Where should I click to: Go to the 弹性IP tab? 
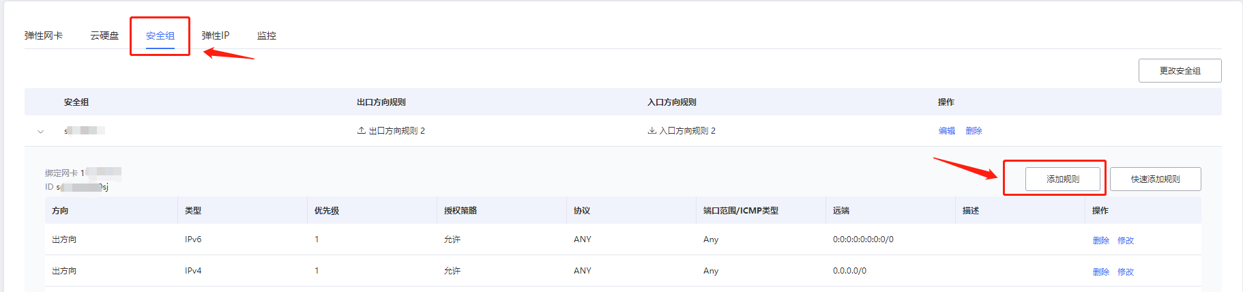216,35
